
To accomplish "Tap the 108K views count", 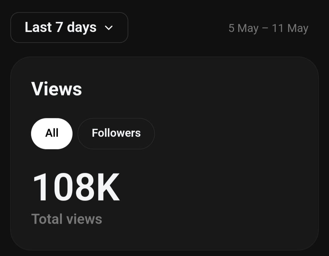I will [x=76, y=187].
